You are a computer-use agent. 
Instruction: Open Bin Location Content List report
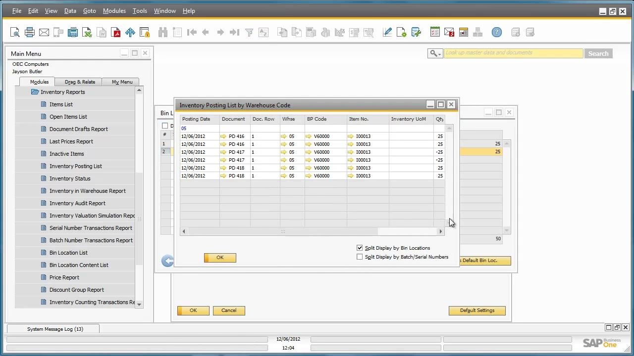(x=79, y=265)
